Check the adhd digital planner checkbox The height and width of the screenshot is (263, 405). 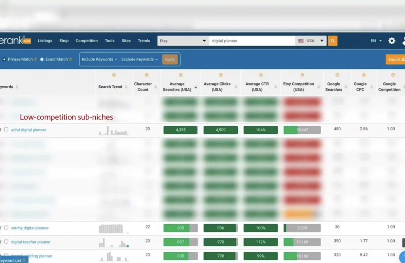click(x=6, y=129)
